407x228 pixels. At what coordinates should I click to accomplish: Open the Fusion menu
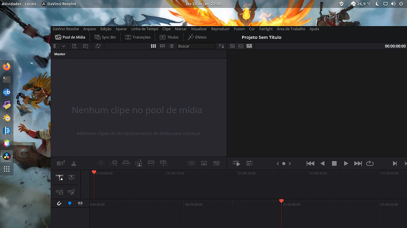[x=239, y=29]
